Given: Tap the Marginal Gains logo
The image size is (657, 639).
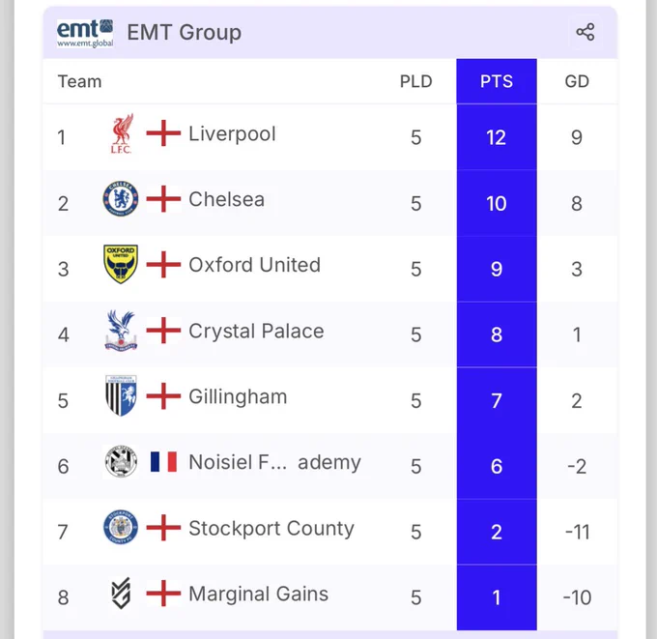Looking at the screenshot, I should [x=121, y=593].
